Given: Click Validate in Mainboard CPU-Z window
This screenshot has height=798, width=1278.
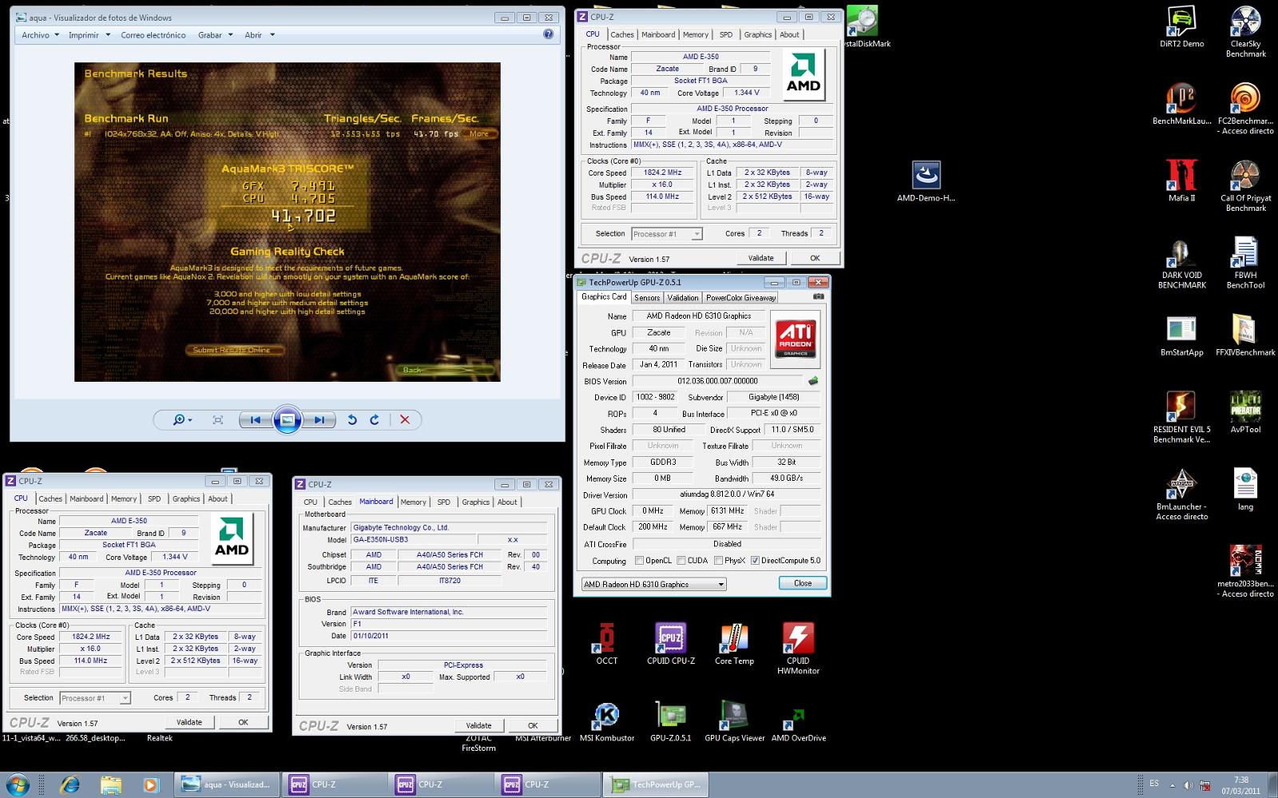Looking at the screenshot, I should point(478,725).
